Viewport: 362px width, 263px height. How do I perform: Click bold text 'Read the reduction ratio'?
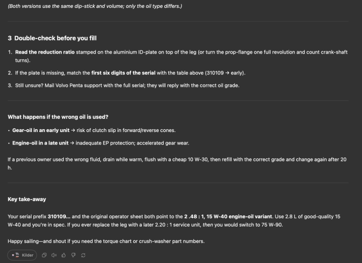(x=45, y=52)
